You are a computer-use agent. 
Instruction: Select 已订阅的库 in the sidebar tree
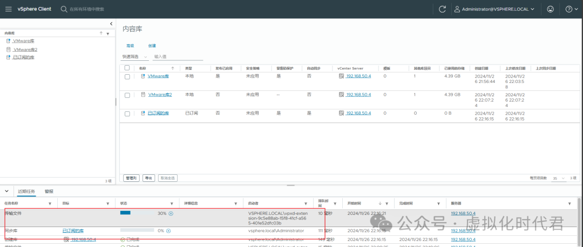[x=23, y=58]
